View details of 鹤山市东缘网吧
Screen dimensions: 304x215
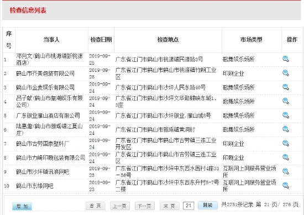(x=286, y=186)
